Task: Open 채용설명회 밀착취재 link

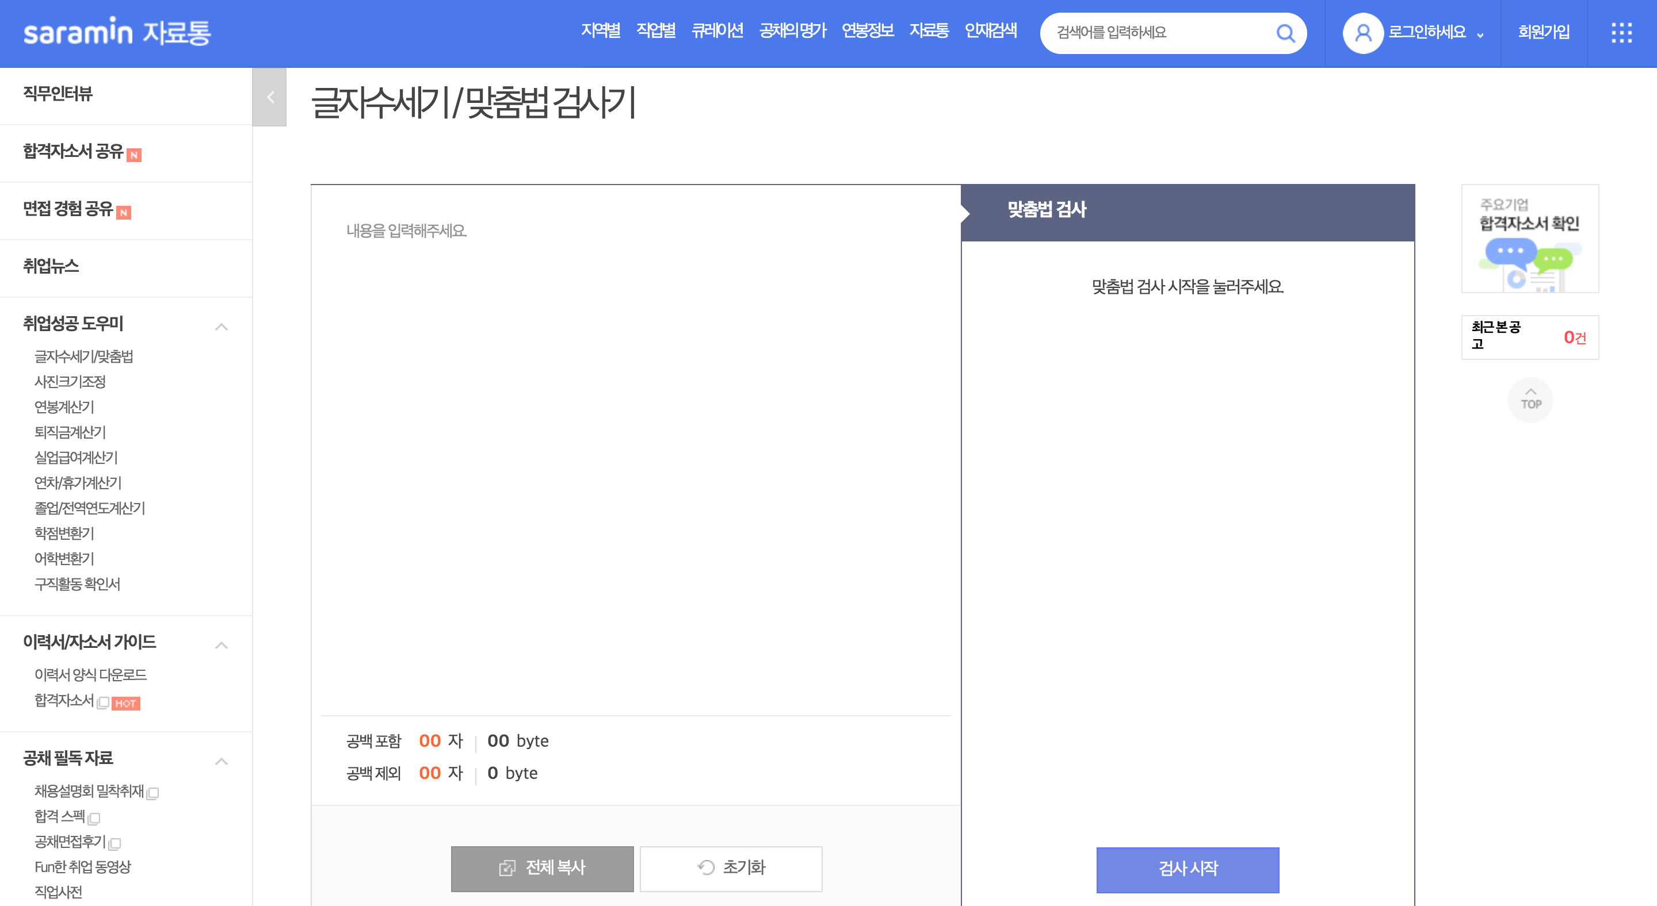Action: point(89,791)
